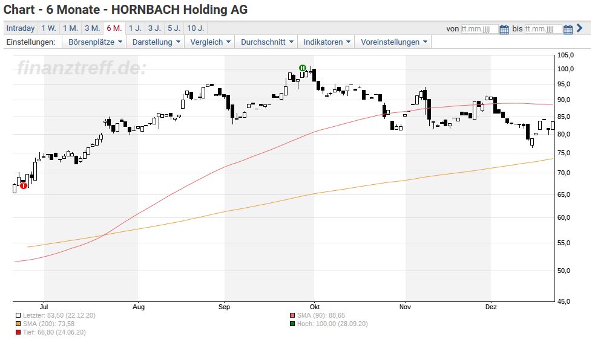This screenshot has width=595, height=343.
Task: Open the Vergleich dropdown
Action: click(x=210, y=42)
